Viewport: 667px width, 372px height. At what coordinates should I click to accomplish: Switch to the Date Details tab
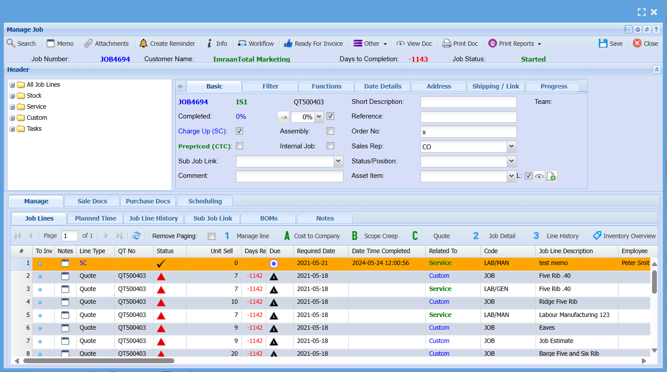382,86
